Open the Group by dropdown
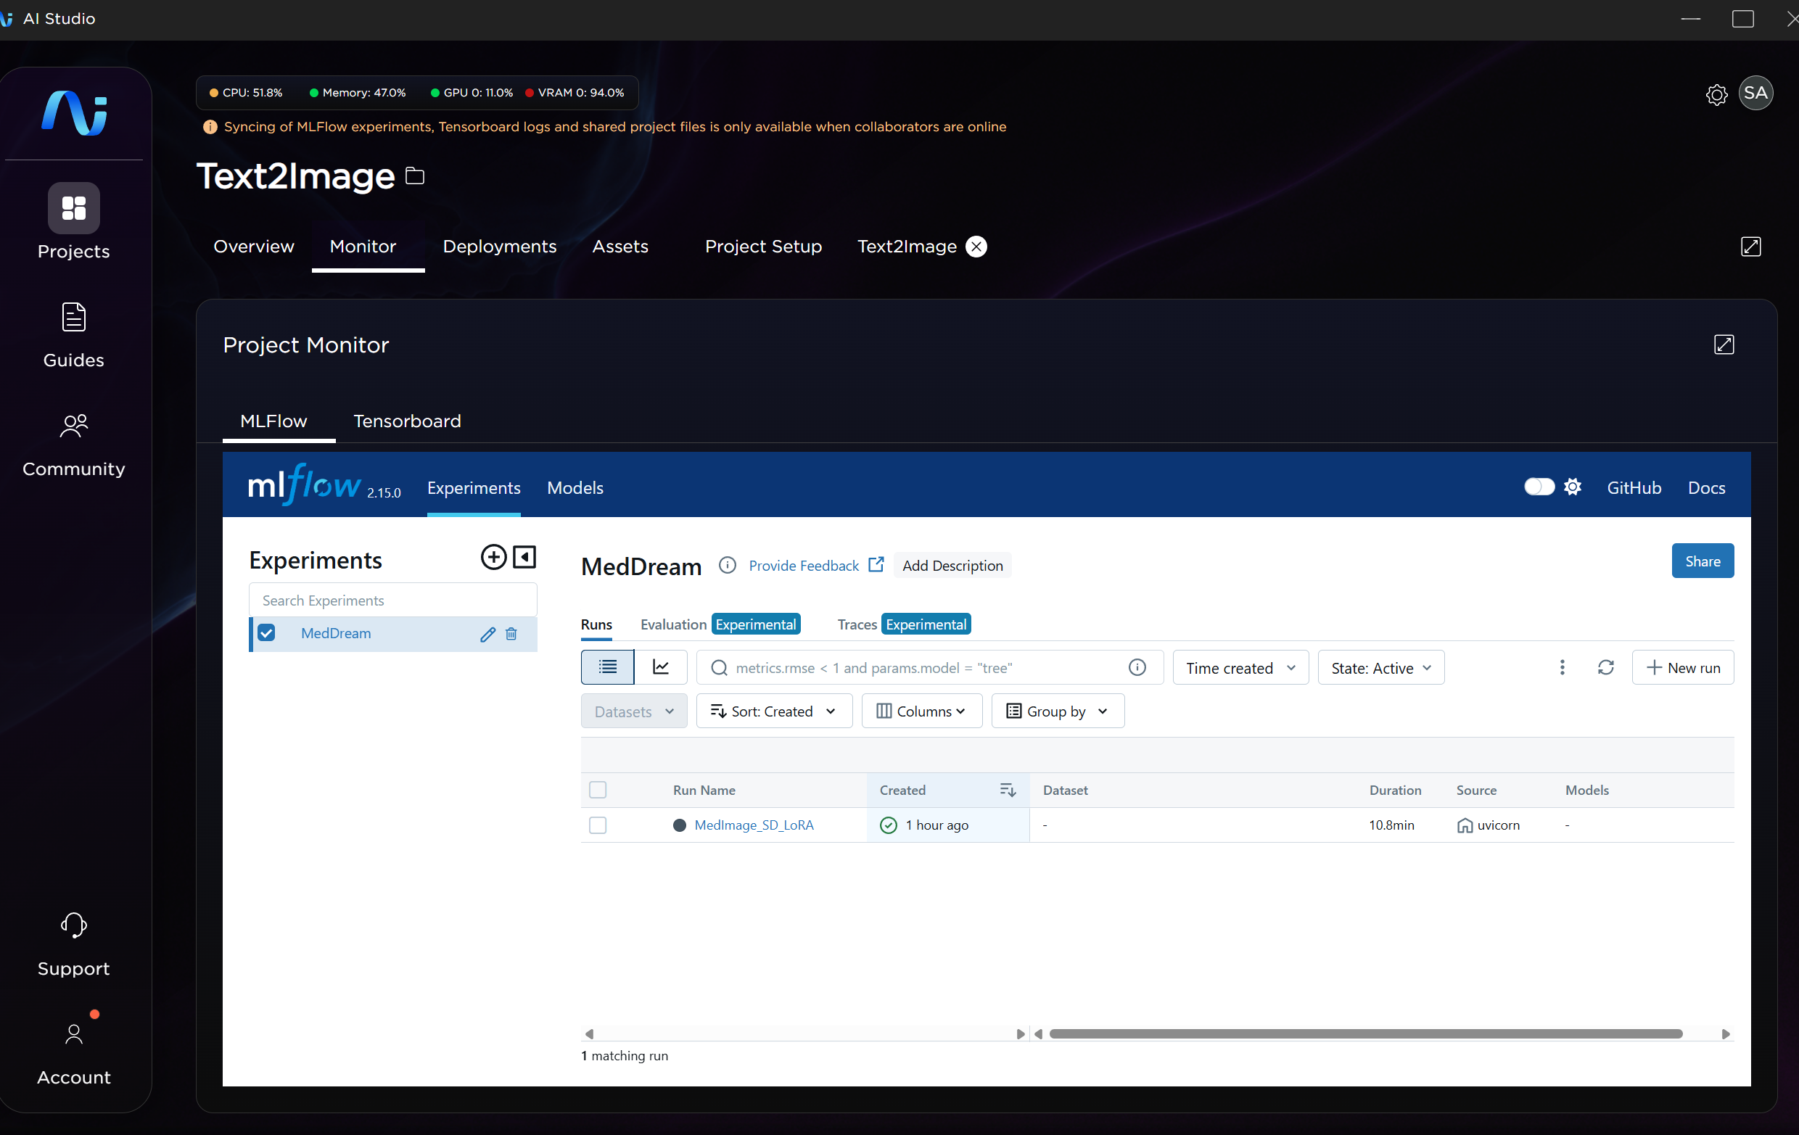 (1057, 711)
